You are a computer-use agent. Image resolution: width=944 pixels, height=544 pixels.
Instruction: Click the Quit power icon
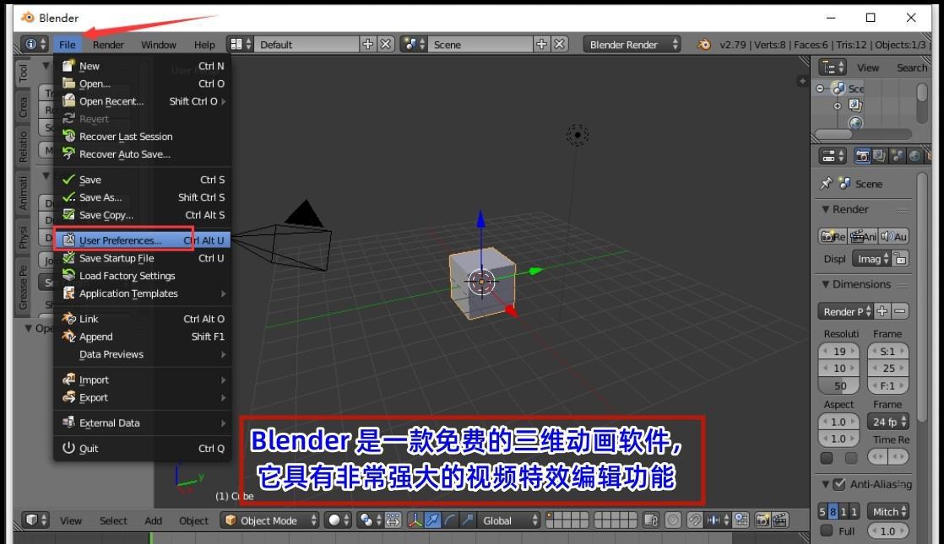(68, 448)
